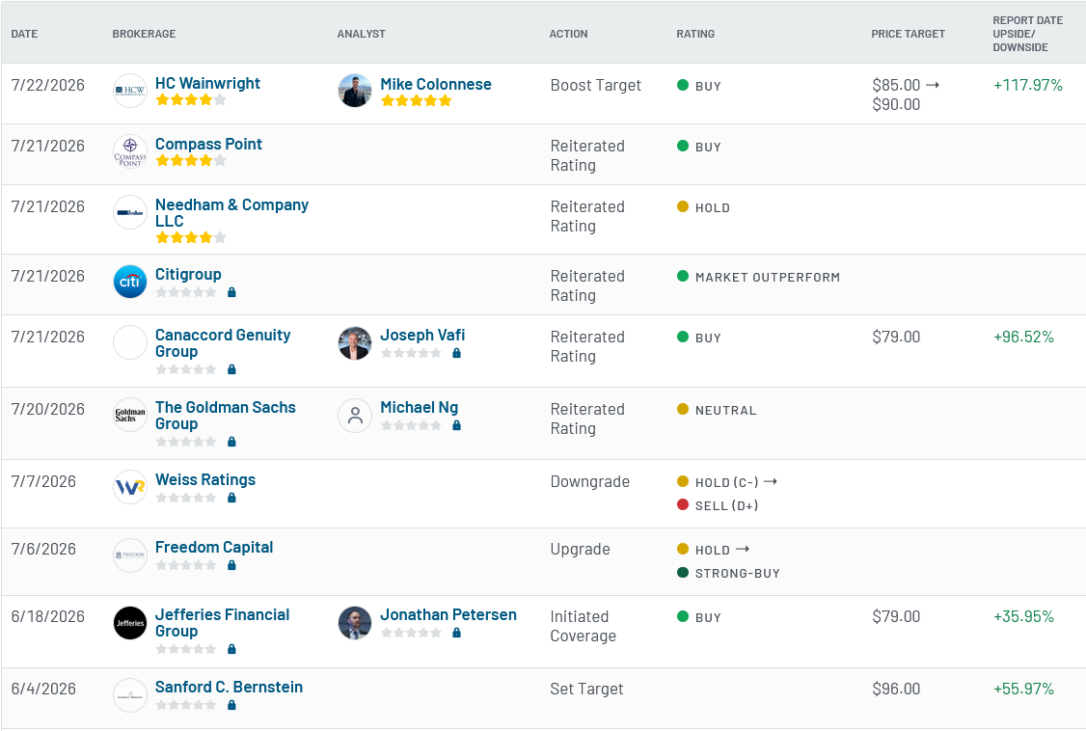The image size is (1086, 731).
Task: Sort by Report Date Upside/Downside header
Action: point(1028,34)
